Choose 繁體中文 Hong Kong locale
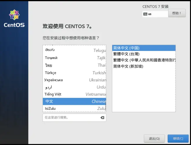The width and height of the screenshot is (191, 145). [x=144, y=60]
